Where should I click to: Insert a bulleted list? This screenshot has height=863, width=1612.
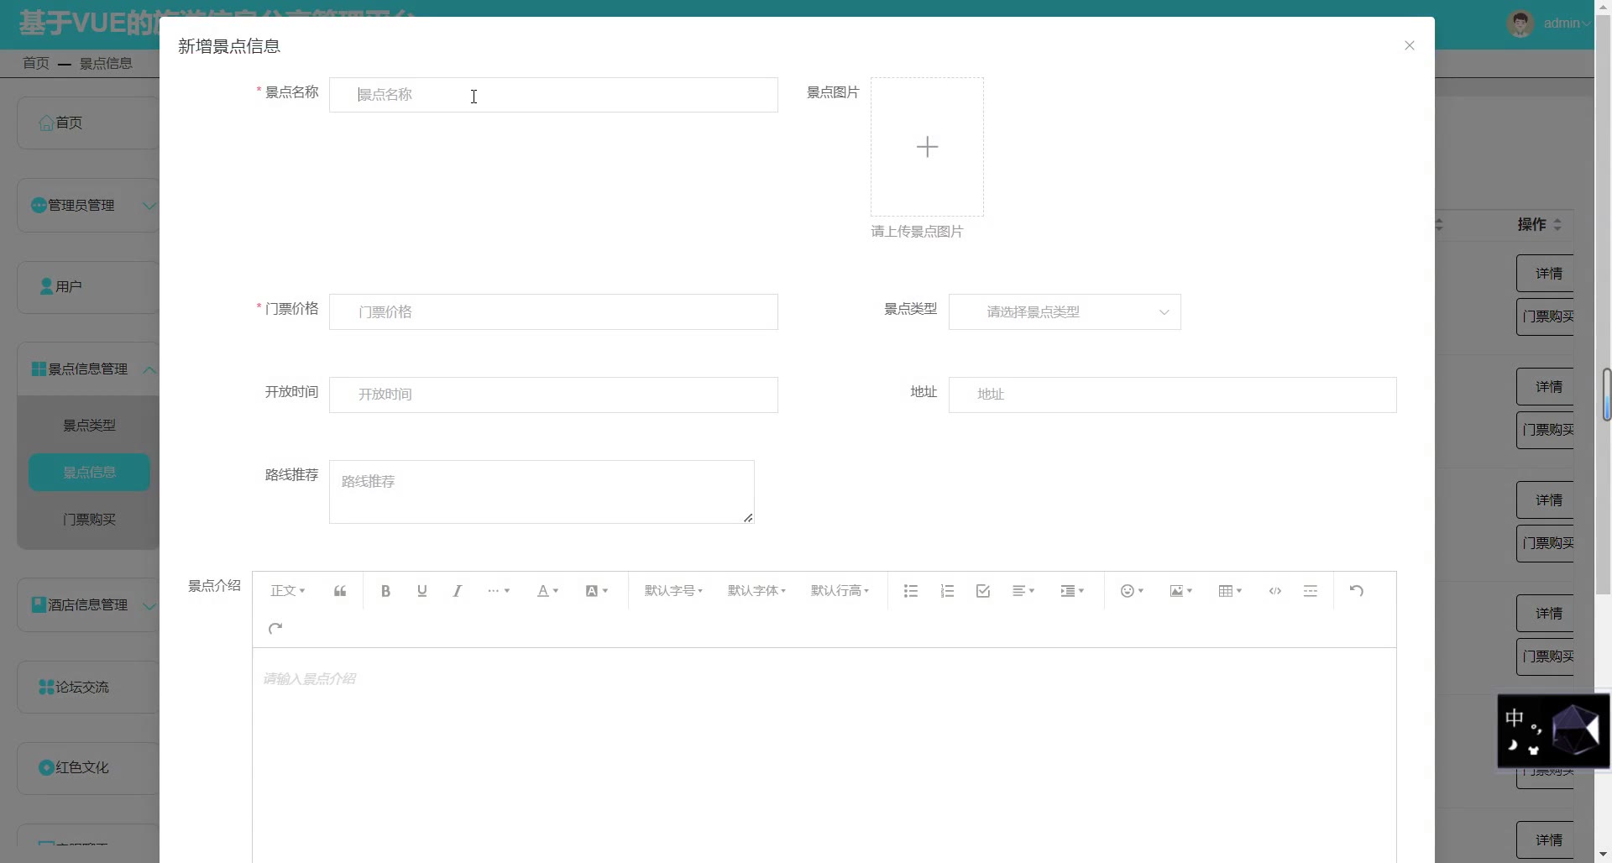click(x=911, y=591)
